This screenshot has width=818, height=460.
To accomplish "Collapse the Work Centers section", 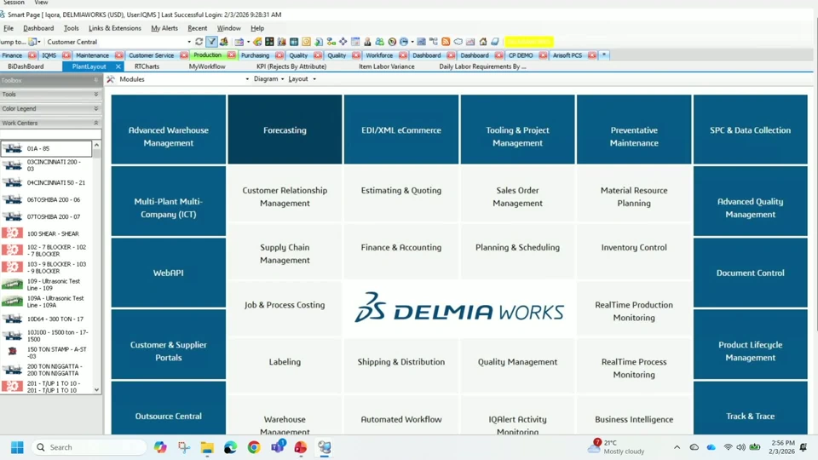I will [96, 123].
